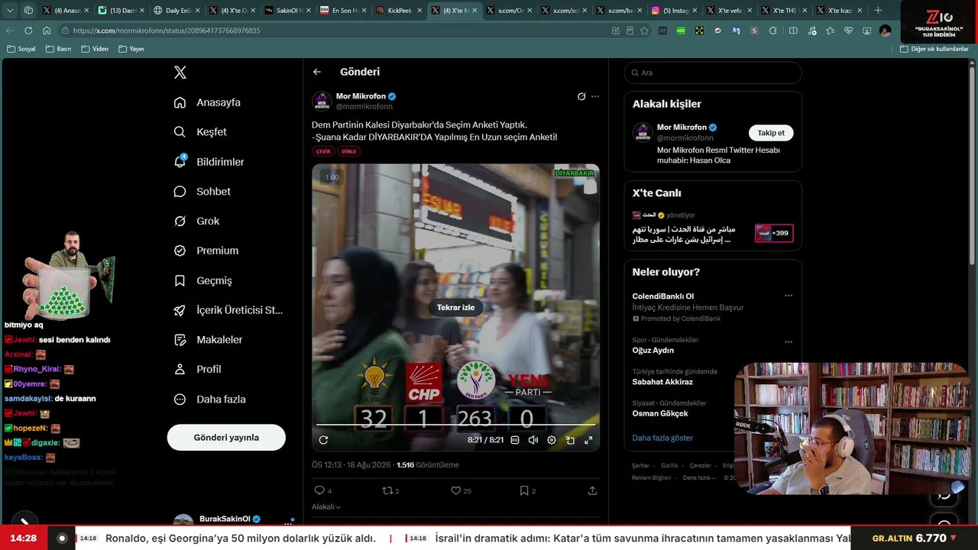Open video settings gear
This screenshot has height=550, width=978.
[552, 440]
